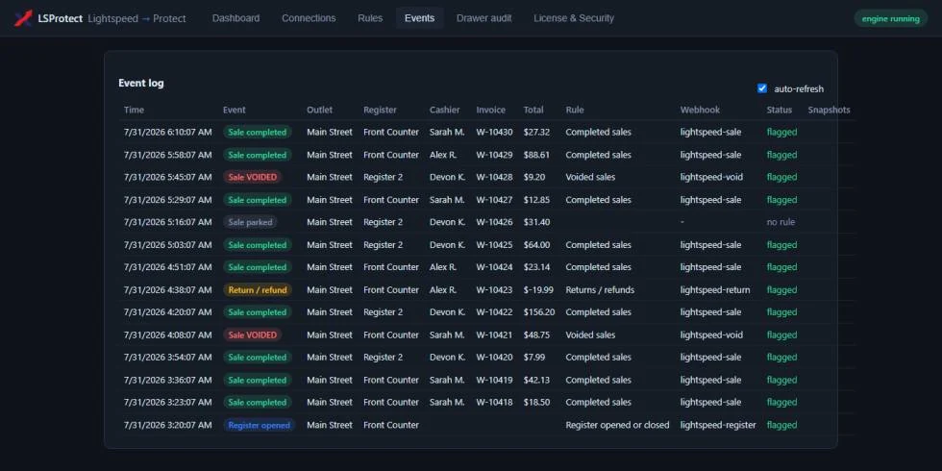The image size is (942, 471).
Task: Click the Webhook column header
Action: [700, 110]
